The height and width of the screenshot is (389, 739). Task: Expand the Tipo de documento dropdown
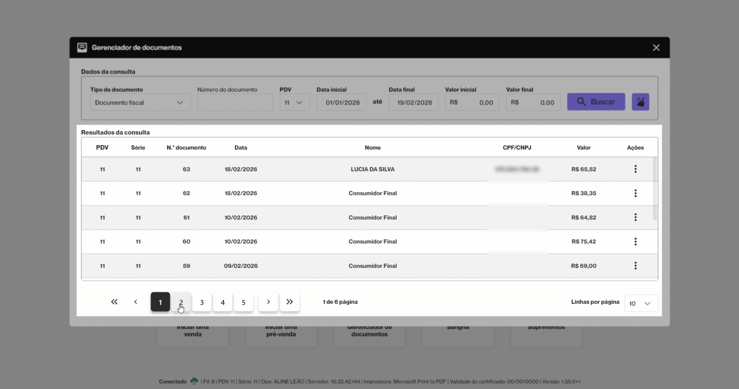pyautogui.click(x=140, y=103)
